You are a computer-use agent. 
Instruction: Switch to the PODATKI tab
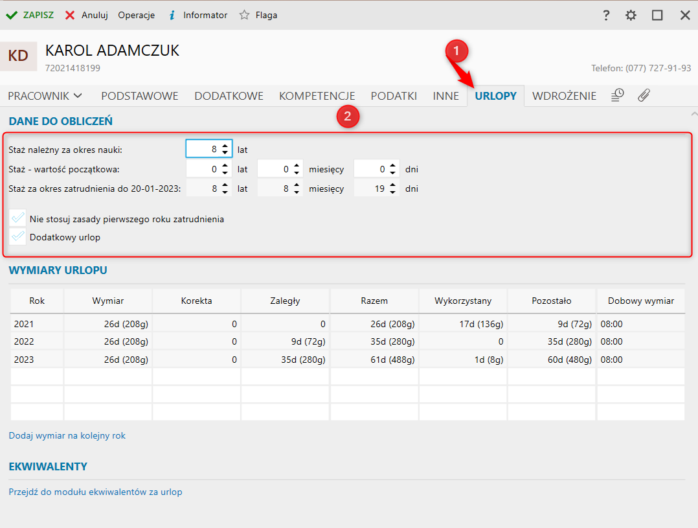click(393, 96)
